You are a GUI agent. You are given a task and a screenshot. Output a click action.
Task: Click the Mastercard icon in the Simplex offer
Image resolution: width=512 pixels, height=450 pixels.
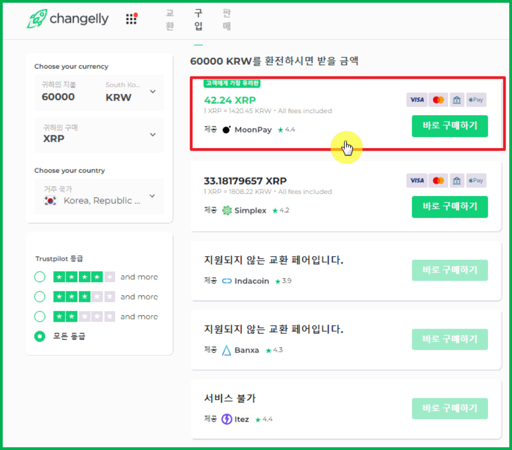(x=438, y=181)
